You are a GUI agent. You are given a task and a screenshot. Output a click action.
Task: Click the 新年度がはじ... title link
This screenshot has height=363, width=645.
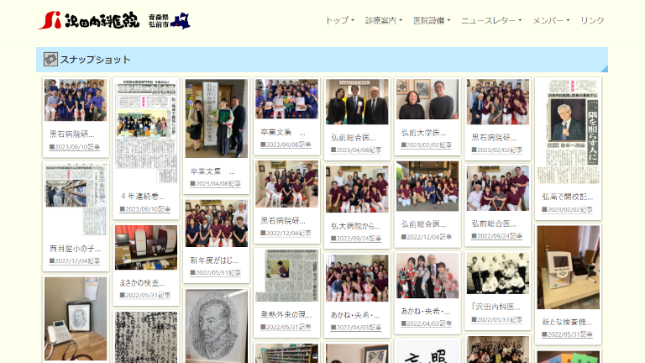click(x=214, y=260)
